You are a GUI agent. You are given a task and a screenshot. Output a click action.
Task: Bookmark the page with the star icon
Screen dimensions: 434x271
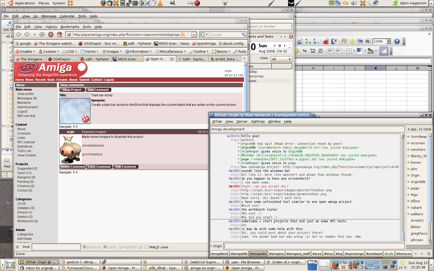point(188,35)
